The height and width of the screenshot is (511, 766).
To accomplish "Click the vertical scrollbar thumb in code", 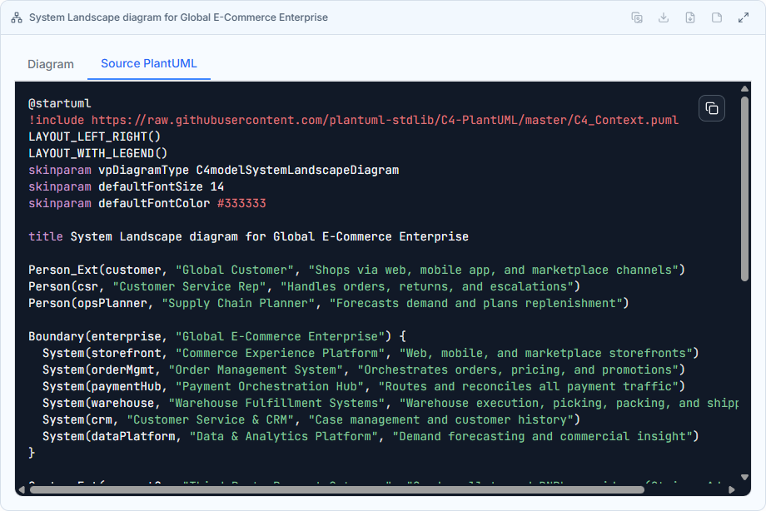I will pyautogui.click(x=744, y=189).
